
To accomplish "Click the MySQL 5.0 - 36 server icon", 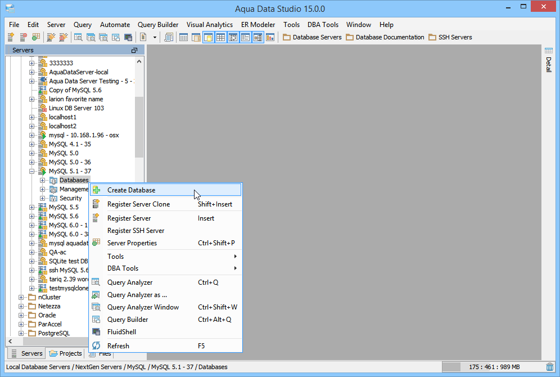I will point(43,162).
